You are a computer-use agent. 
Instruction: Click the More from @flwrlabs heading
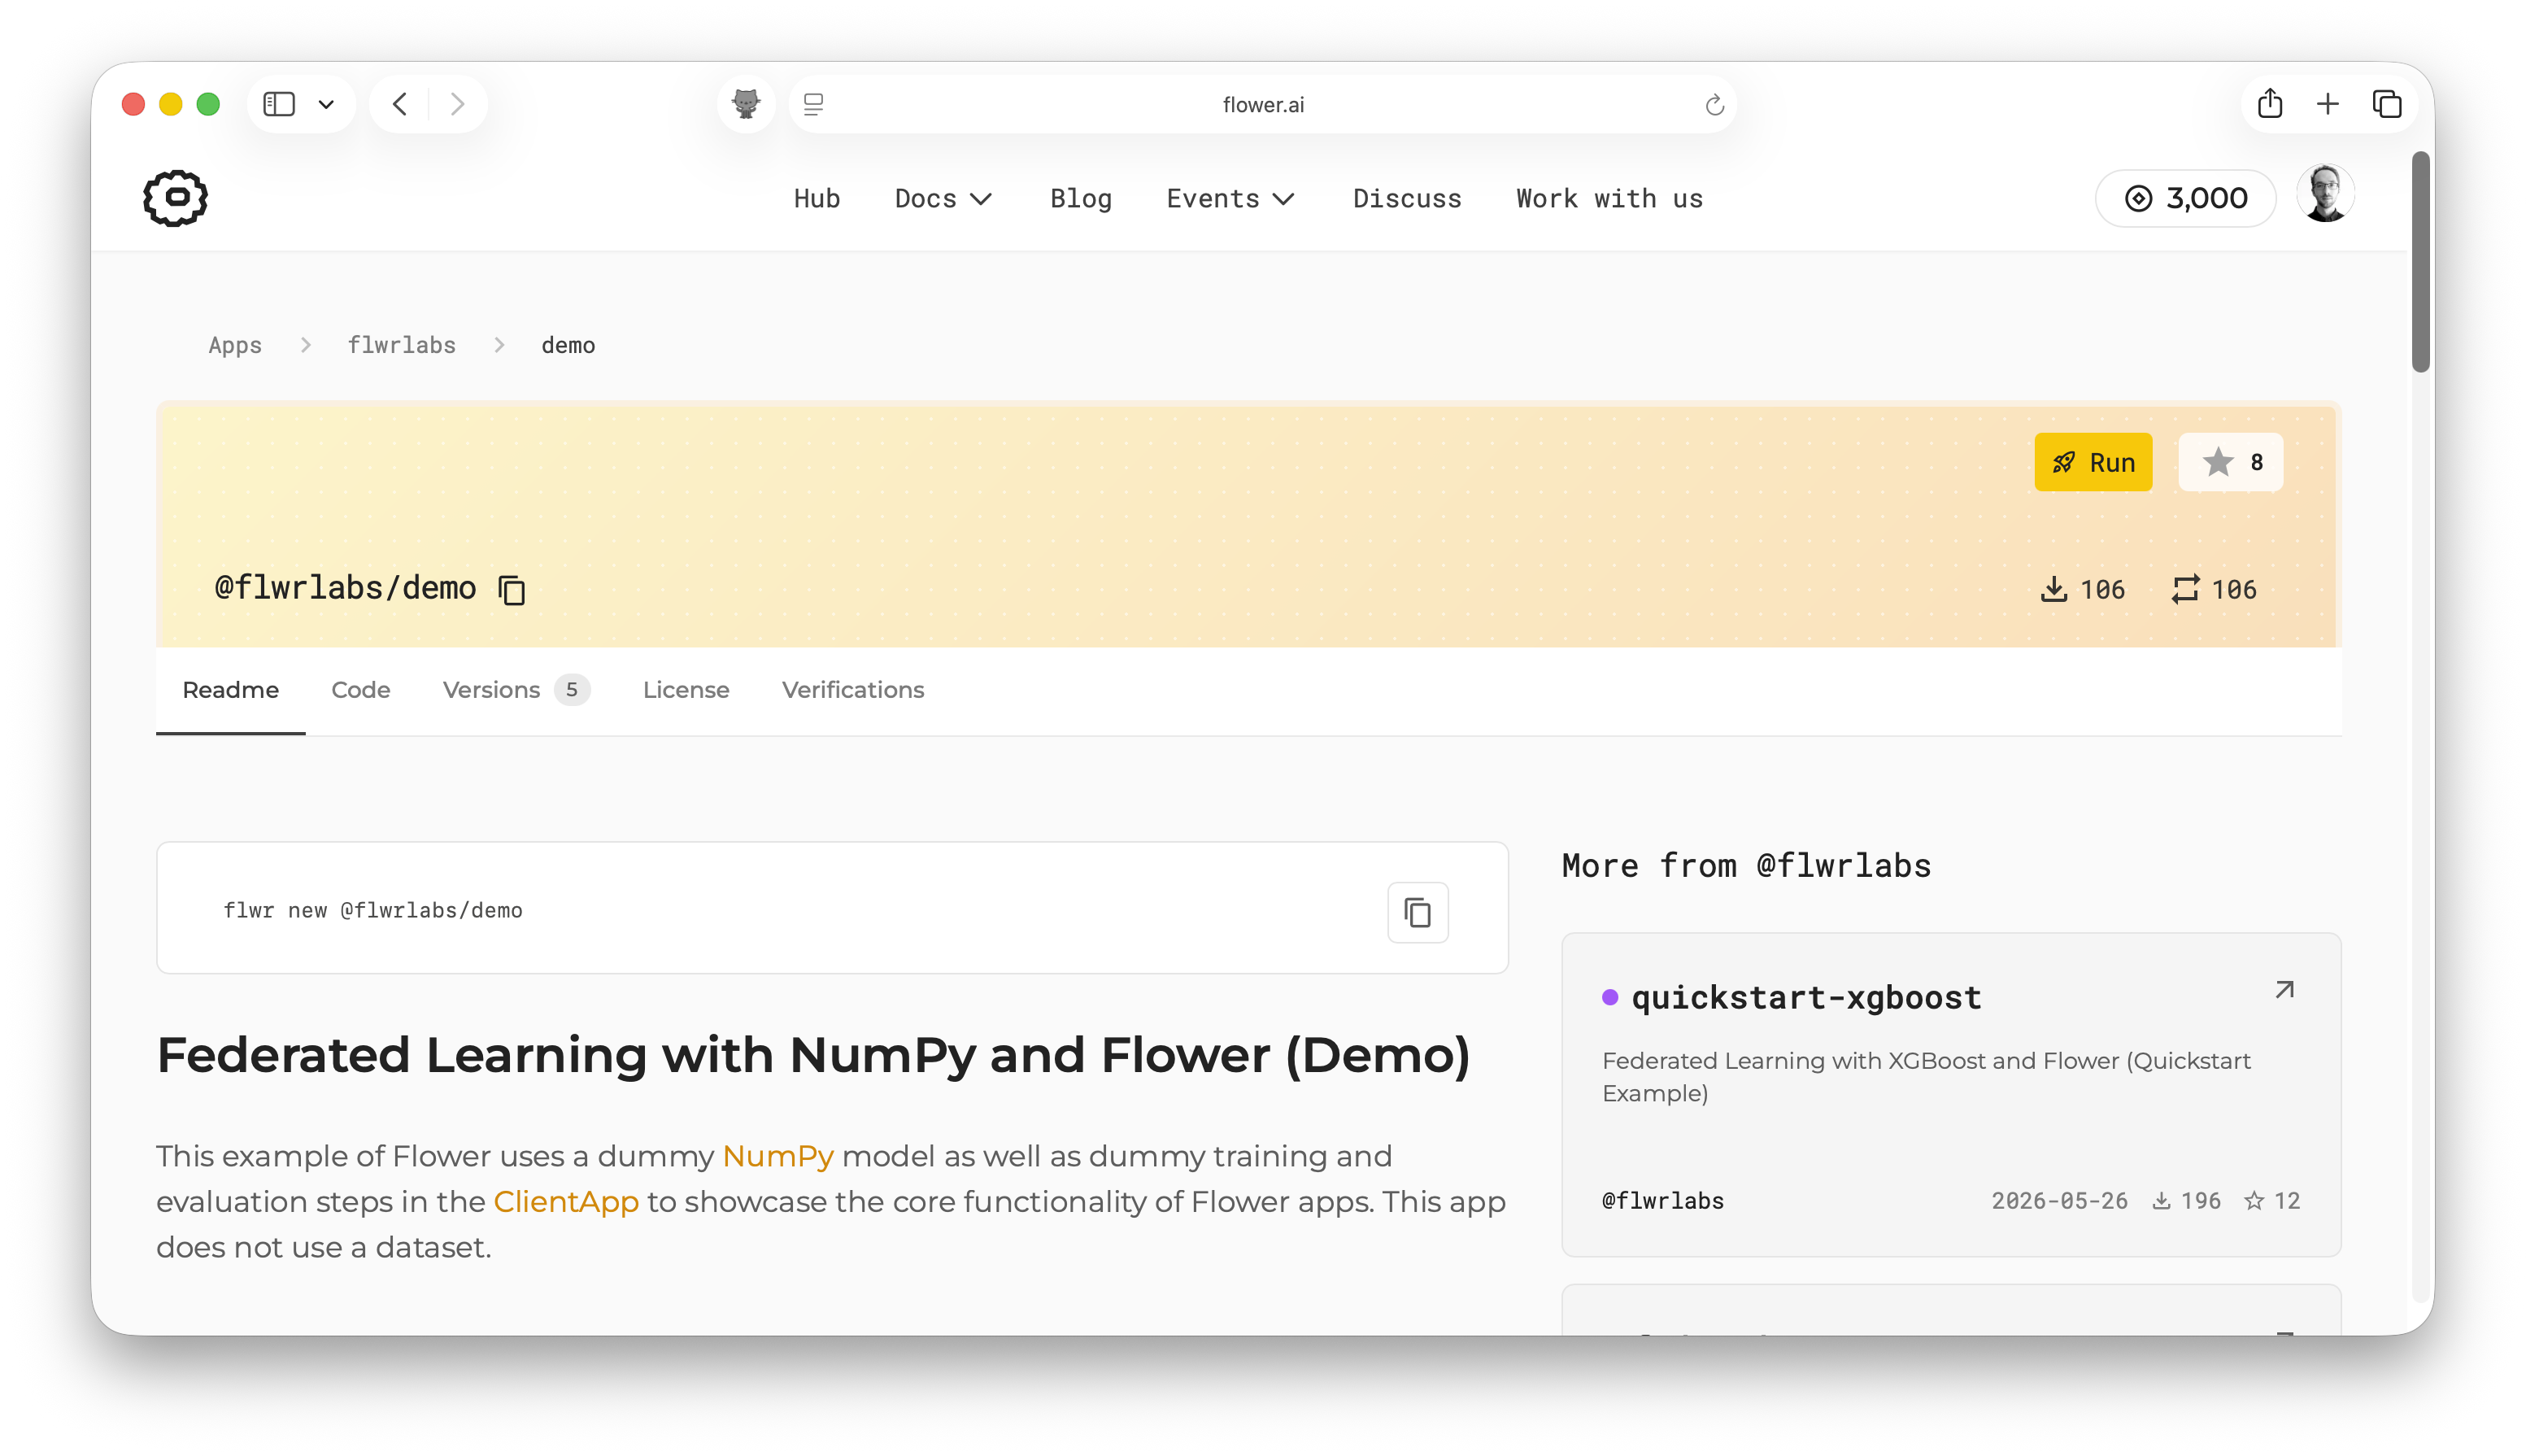[x=1746, y=866]
